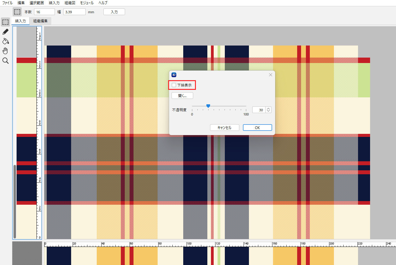Switch to the 組織編集 tab

(x=40, y=21)
